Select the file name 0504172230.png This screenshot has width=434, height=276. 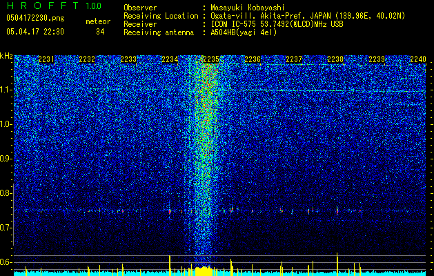pyautogui.click(x=35, y=18)
